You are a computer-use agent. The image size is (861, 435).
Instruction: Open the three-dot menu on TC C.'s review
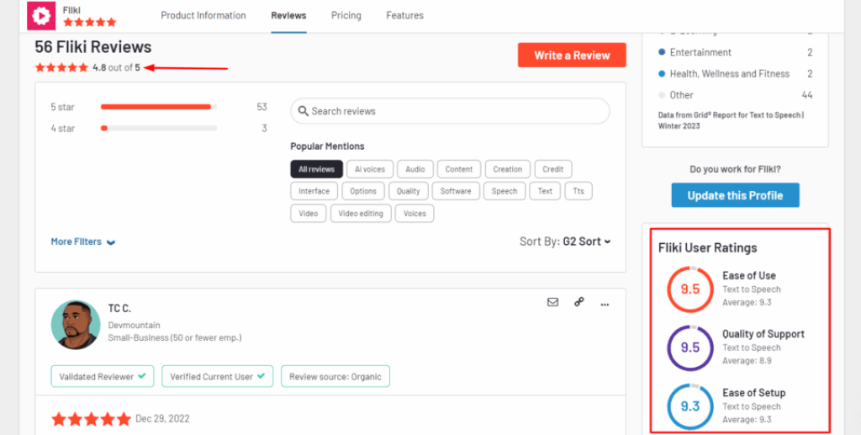click(x=605, y=305)
